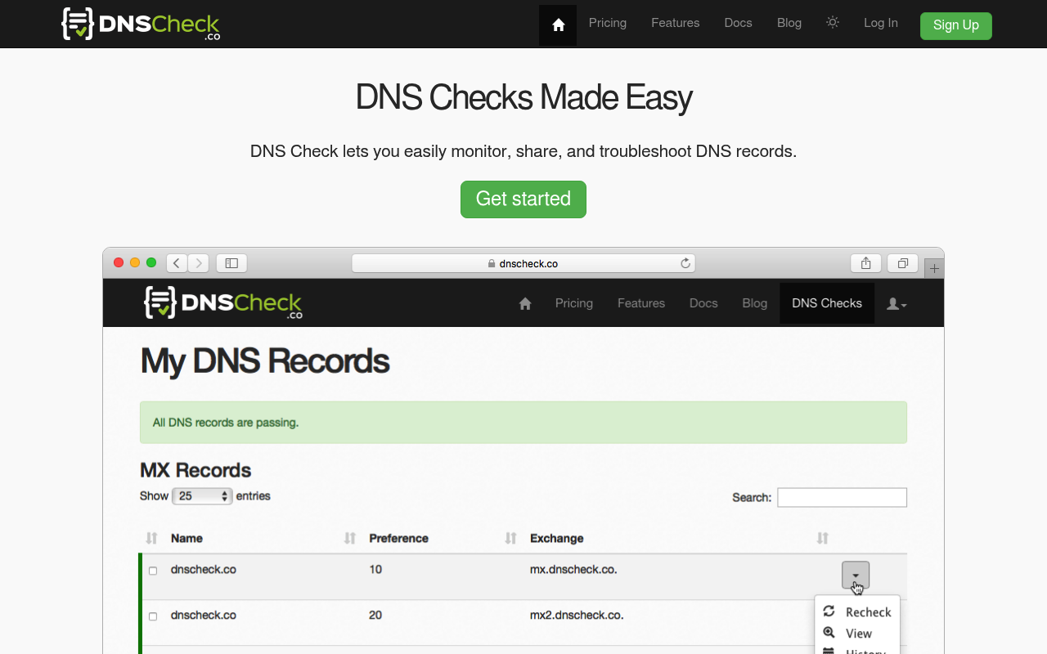Choose View from the actions menu

tap(857, 634)
